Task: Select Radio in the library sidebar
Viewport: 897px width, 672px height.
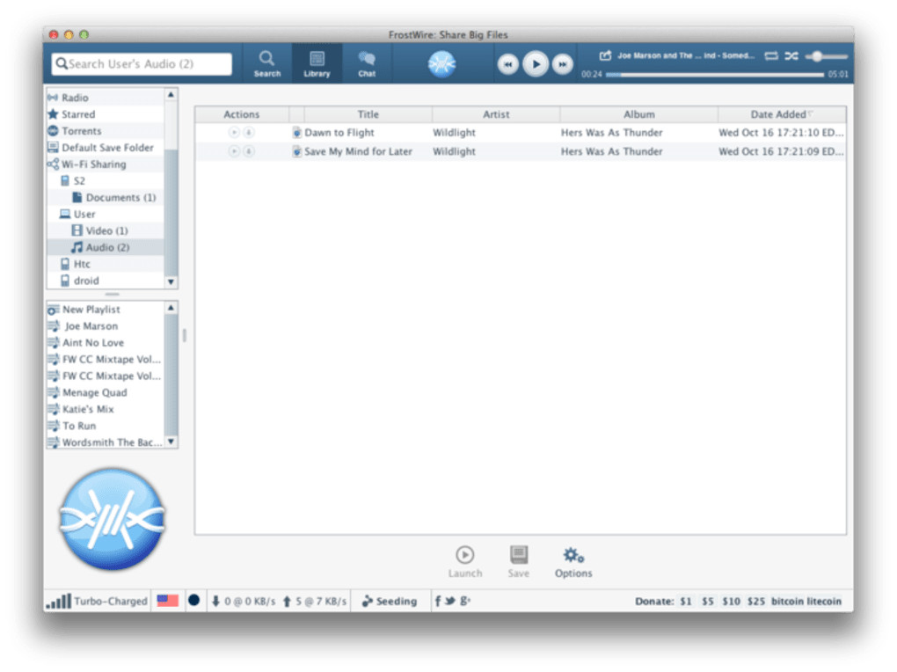Action: tap(106, 98)
